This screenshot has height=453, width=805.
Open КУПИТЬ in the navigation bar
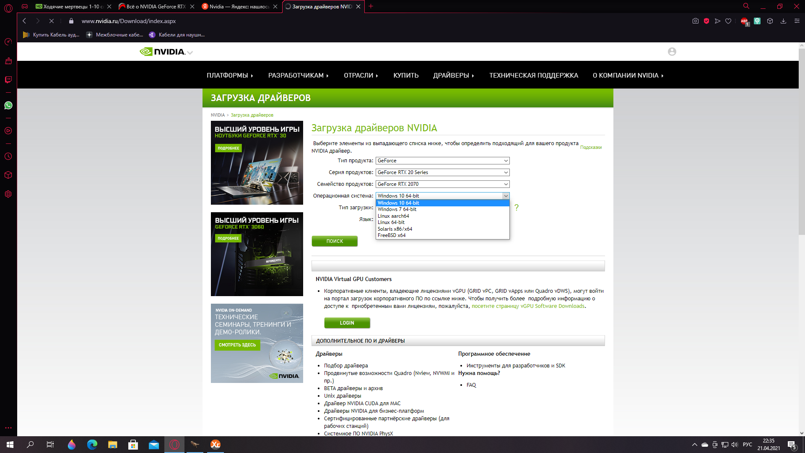click(x=406, y=75)
